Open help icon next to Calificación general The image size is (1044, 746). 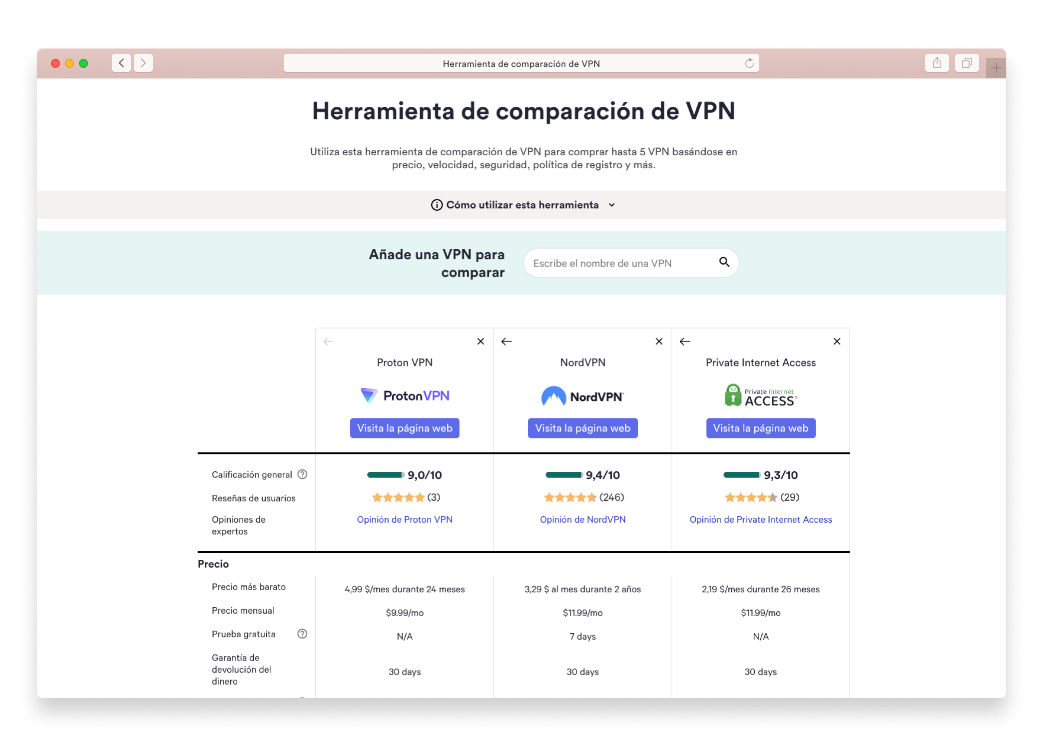pos(302,474)
